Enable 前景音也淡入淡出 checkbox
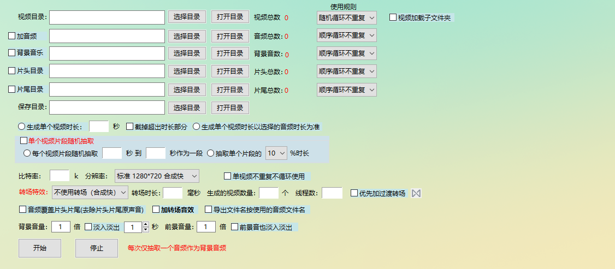The height and width of the screenshot is (269, 615). 234,226
